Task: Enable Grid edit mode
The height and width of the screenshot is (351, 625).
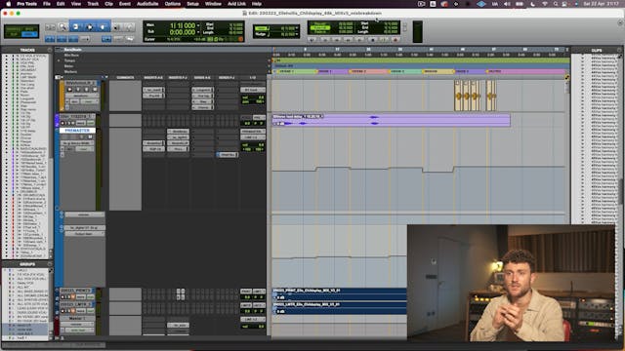Action: point(28,35)
